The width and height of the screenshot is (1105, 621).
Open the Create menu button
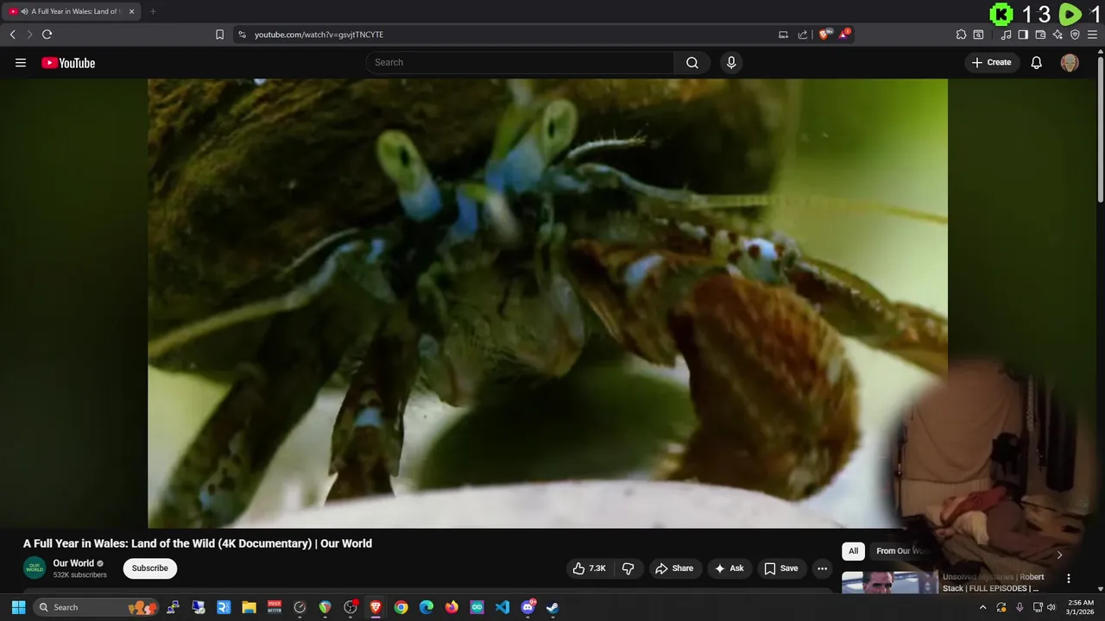click(992, 62)
